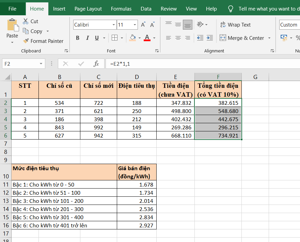Select cell E4 containing 402.432
Image resolution: width=300 pixels, height=242 pixels.
[x=175, y=119]
